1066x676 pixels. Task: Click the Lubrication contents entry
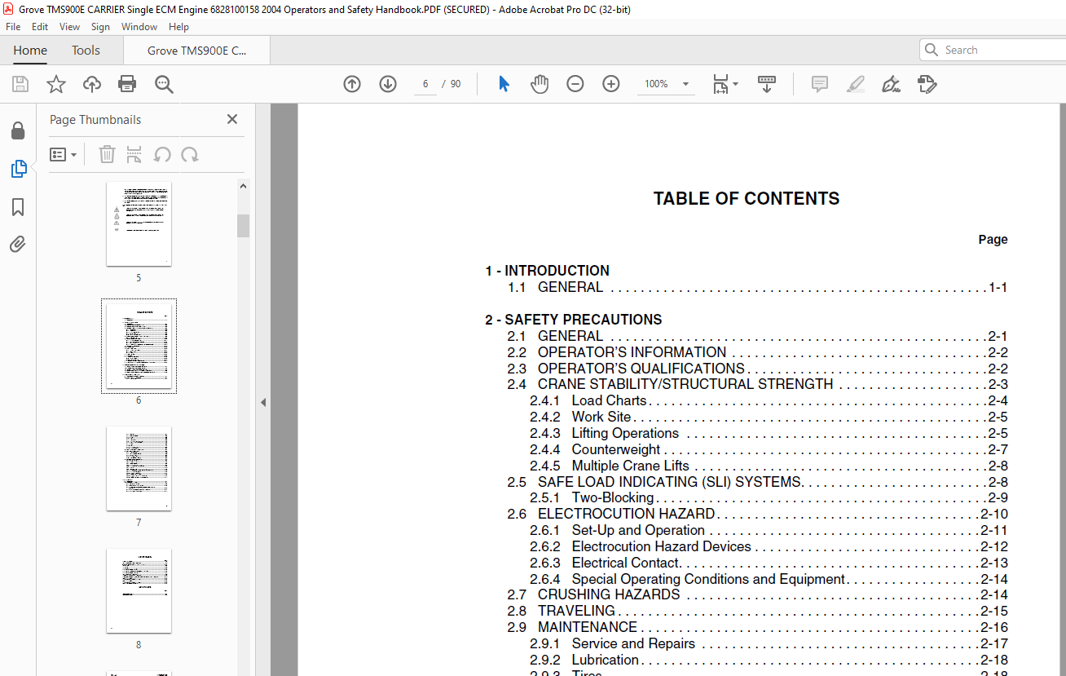[x=769, y=660]
